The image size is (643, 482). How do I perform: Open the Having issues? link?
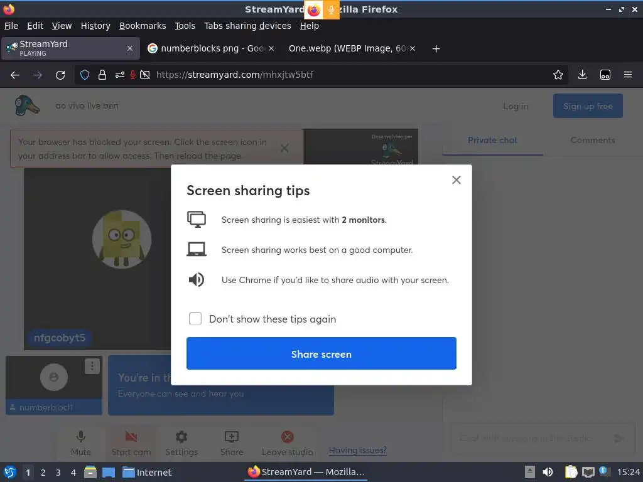tap(357, 450)
